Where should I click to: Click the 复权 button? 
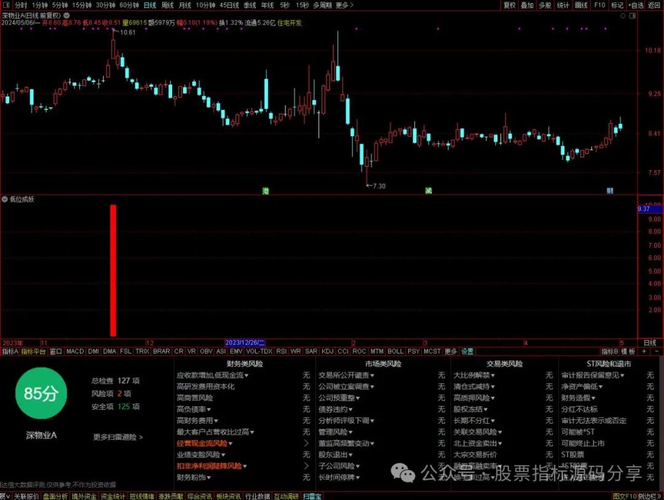coord(510,5)
